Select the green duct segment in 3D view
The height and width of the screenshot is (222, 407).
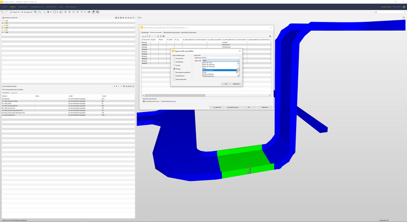pos(245,162)
